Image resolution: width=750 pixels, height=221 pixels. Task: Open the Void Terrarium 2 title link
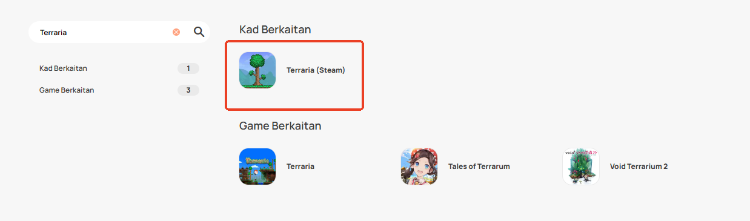639,167
